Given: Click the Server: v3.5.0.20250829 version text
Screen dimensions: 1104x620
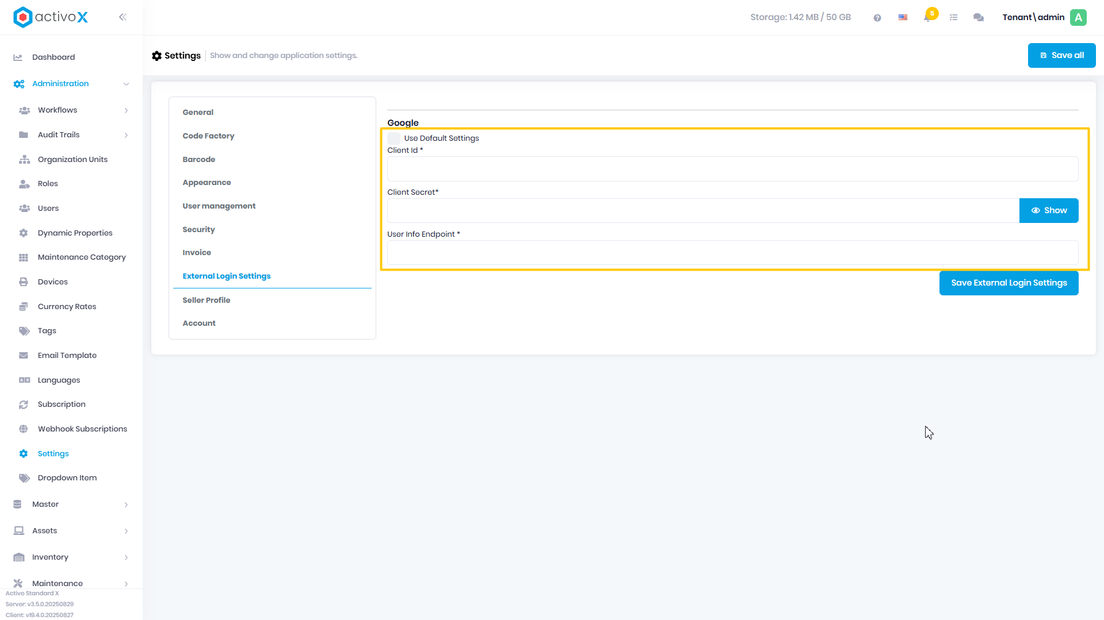Looking at the screenshot, I should pos(40,604).
